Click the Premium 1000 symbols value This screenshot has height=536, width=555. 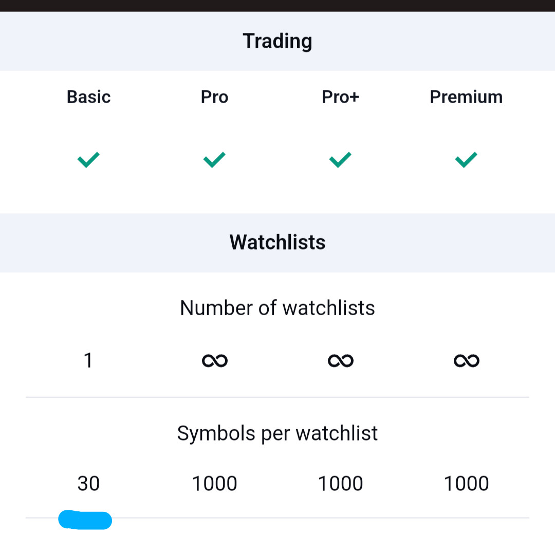[x=466, y=483]
